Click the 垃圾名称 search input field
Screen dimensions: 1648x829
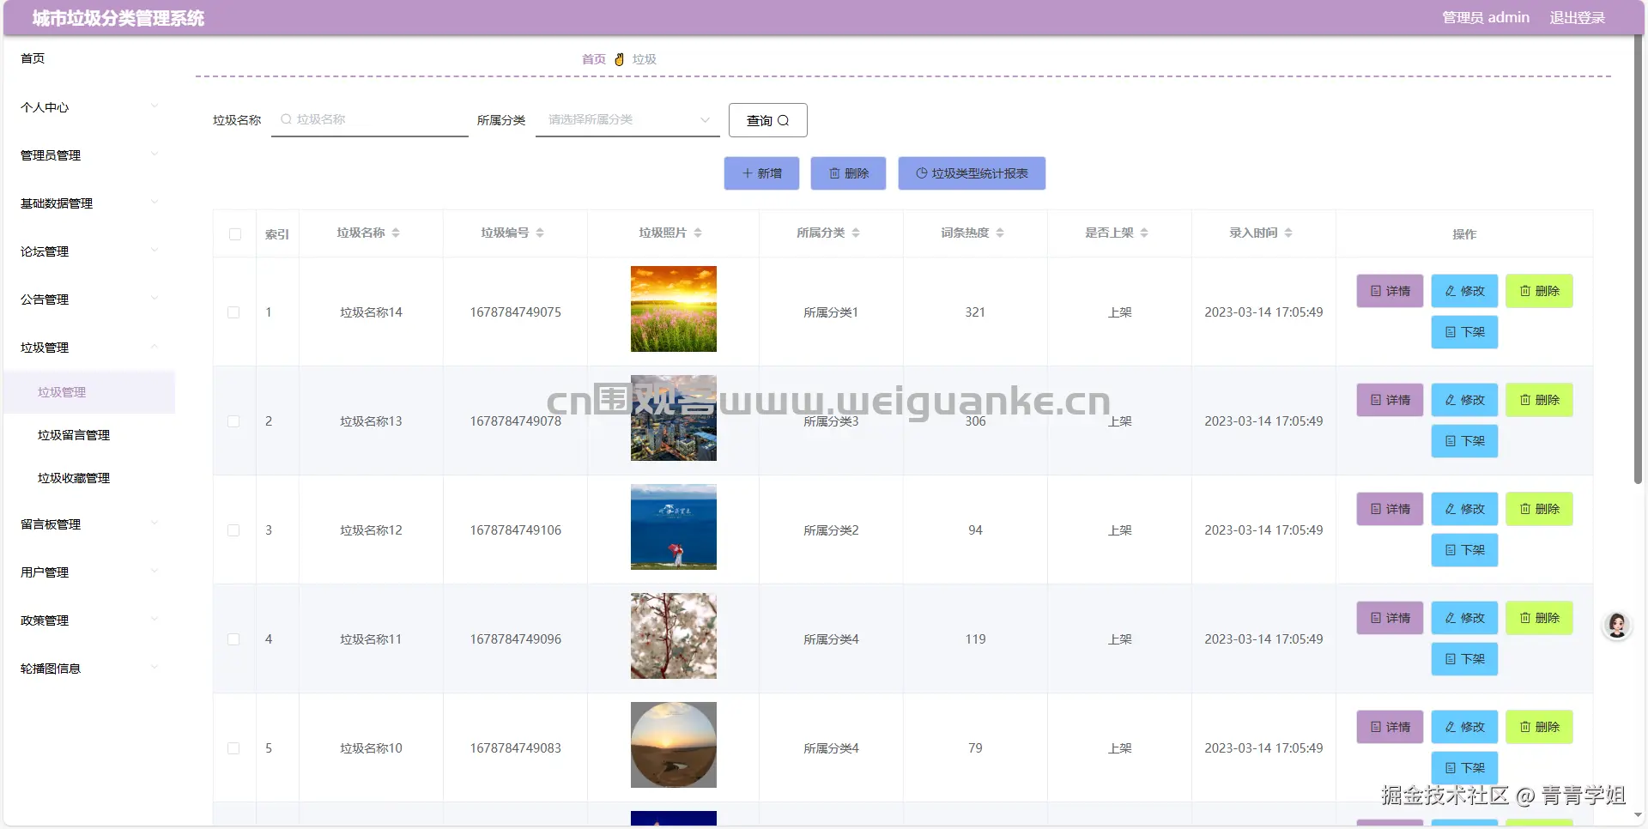(x=370, y=120)
